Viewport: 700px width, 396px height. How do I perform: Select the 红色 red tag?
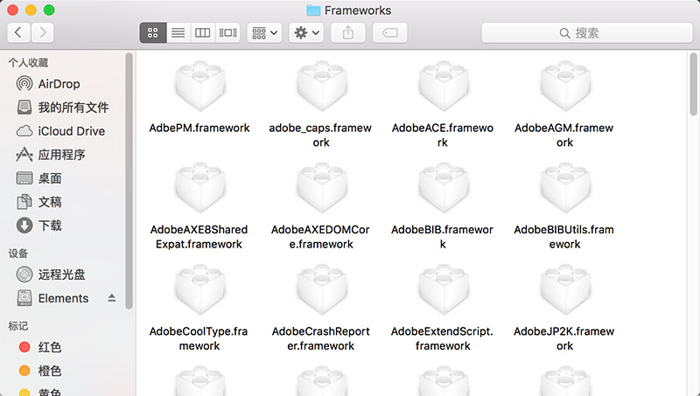tap(40, 347)
